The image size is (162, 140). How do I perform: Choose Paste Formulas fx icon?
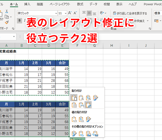81,98
